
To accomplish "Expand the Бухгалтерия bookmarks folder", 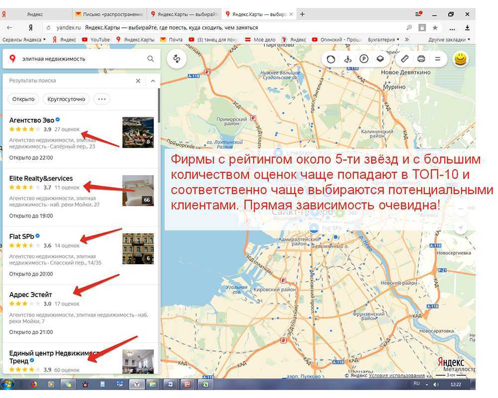I will coord(383,40).
